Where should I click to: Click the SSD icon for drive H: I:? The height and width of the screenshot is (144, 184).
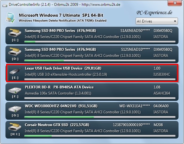(15, 127)
